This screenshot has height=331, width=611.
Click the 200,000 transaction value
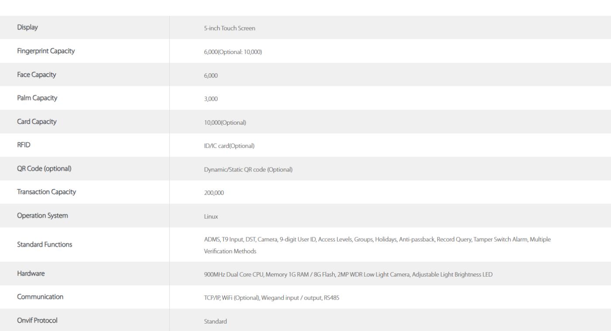pyautogui.click(x=214, y=193)
